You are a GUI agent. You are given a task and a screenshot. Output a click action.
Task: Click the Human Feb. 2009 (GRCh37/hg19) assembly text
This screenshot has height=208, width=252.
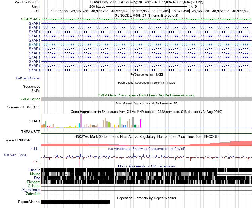click(116, 2)
